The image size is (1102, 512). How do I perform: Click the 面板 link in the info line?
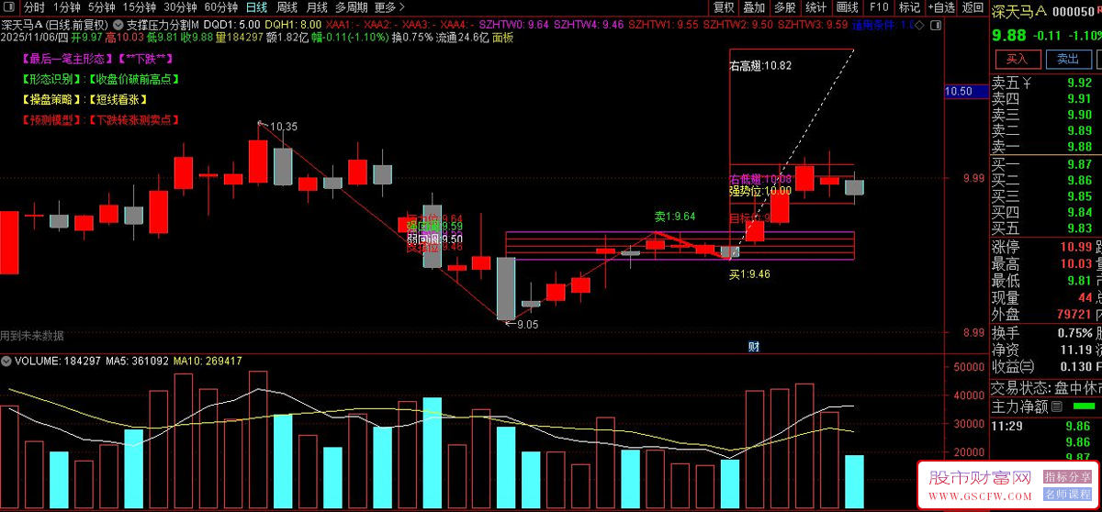503,38
